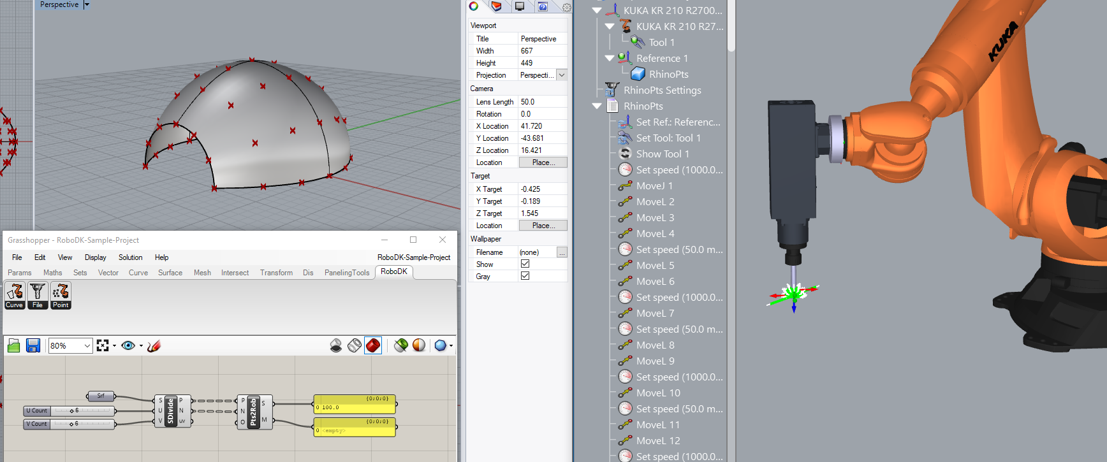Viewport: 1107px width, 462px height.
Task: Select the RoboDK Curve component icon
Action: pos(15,295)
